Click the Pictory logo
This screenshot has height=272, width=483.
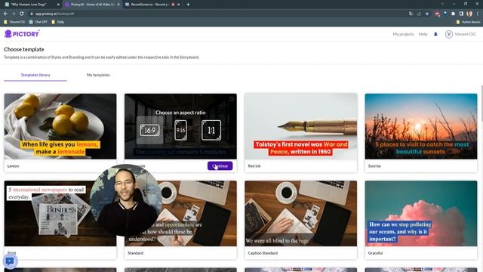click(x=22, y=33)
